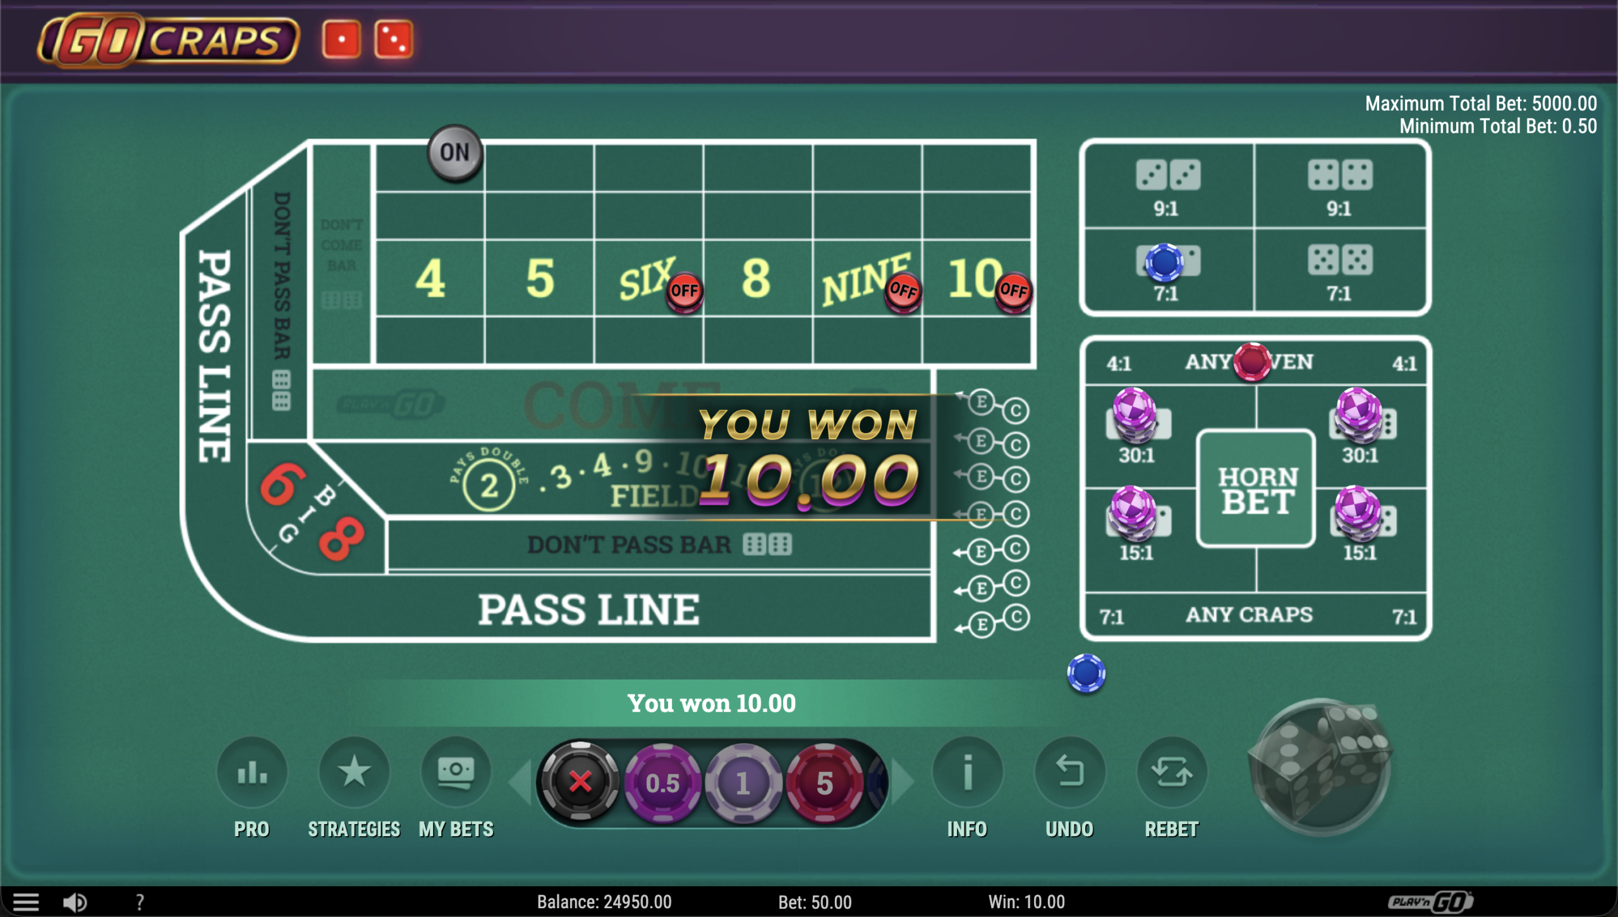Open the PRO statistics panel

click(x=252, y=772)
